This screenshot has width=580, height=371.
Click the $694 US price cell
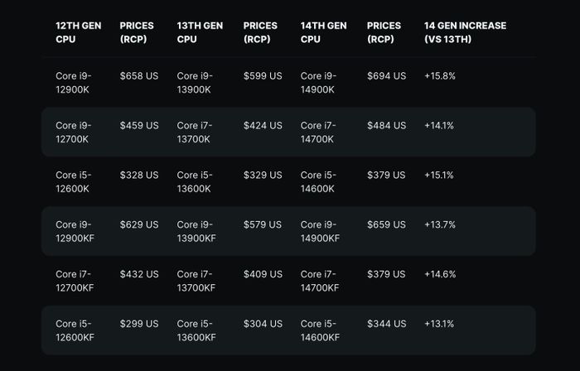tap(386, 75)
